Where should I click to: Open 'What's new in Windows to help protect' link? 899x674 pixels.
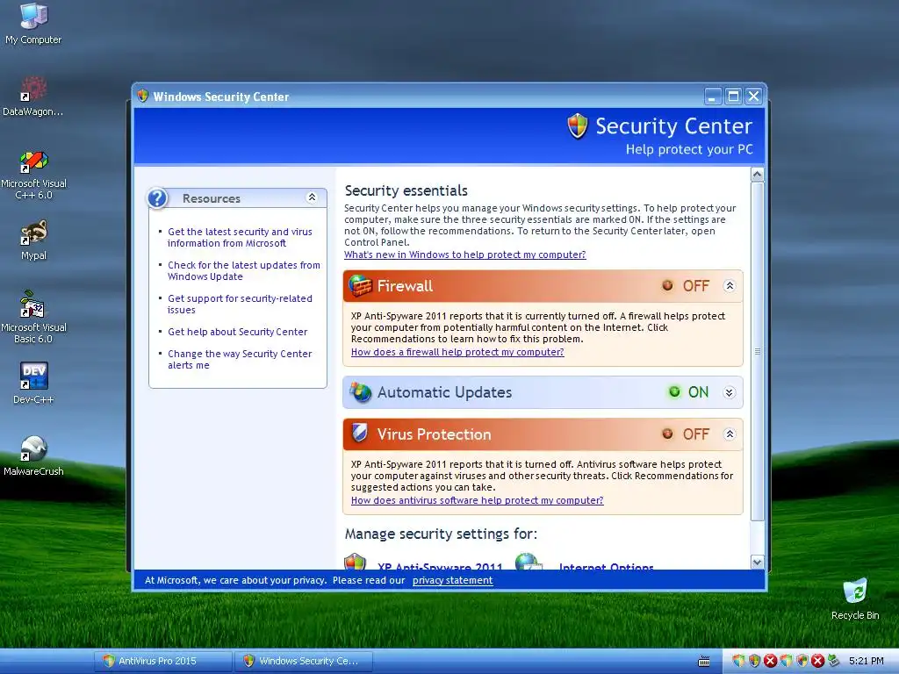(x=465, y=255)
